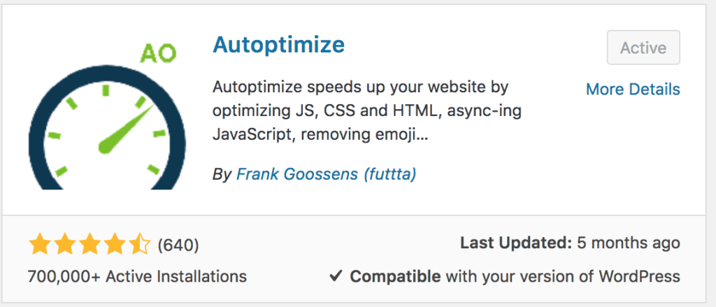Visit author Frank Goossens (futtta) link
Screen dimensions: 716x307
point(327,174)
